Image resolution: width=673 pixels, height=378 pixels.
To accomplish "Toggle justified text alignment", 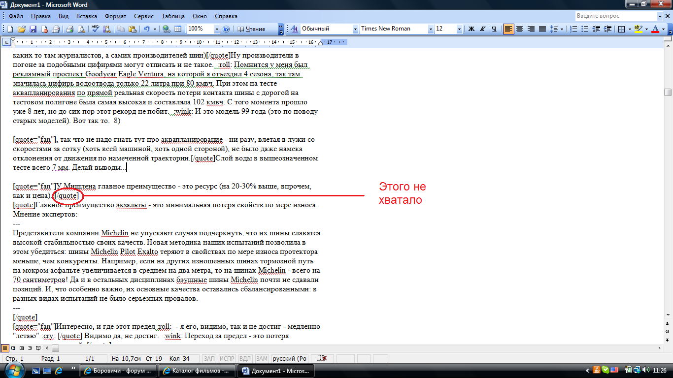I will pyautogui.click(x=542, y=29).
